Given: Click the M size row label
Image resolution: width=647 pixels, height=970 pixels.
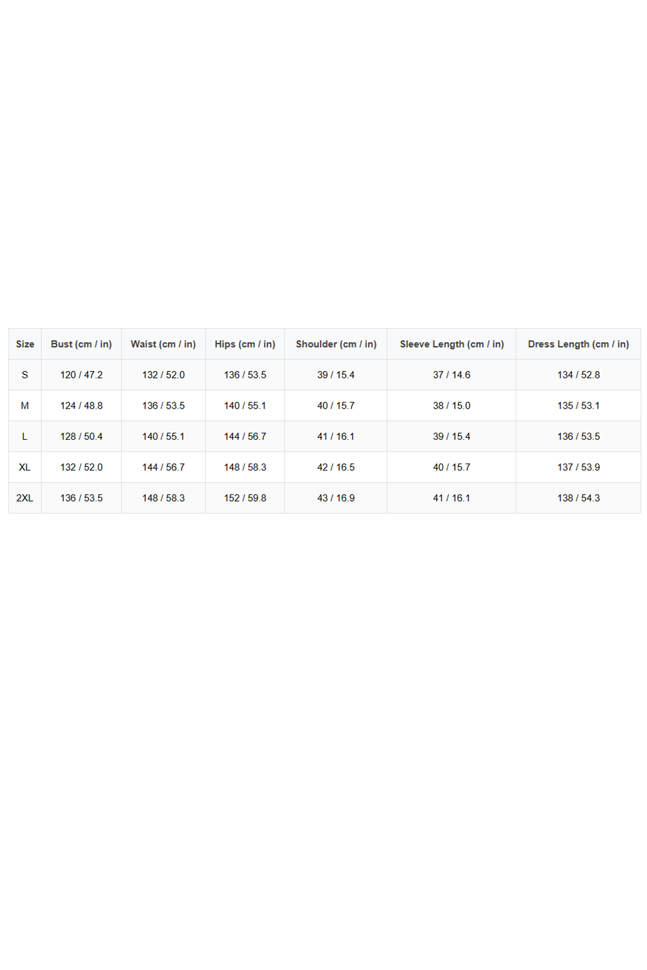Looking at the screenshot, I should tap(25, 406).
